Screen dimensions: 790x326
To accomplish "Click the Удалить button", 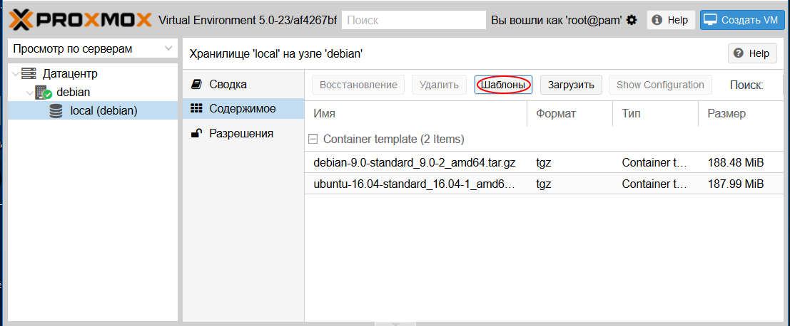I will pos(439,85).
